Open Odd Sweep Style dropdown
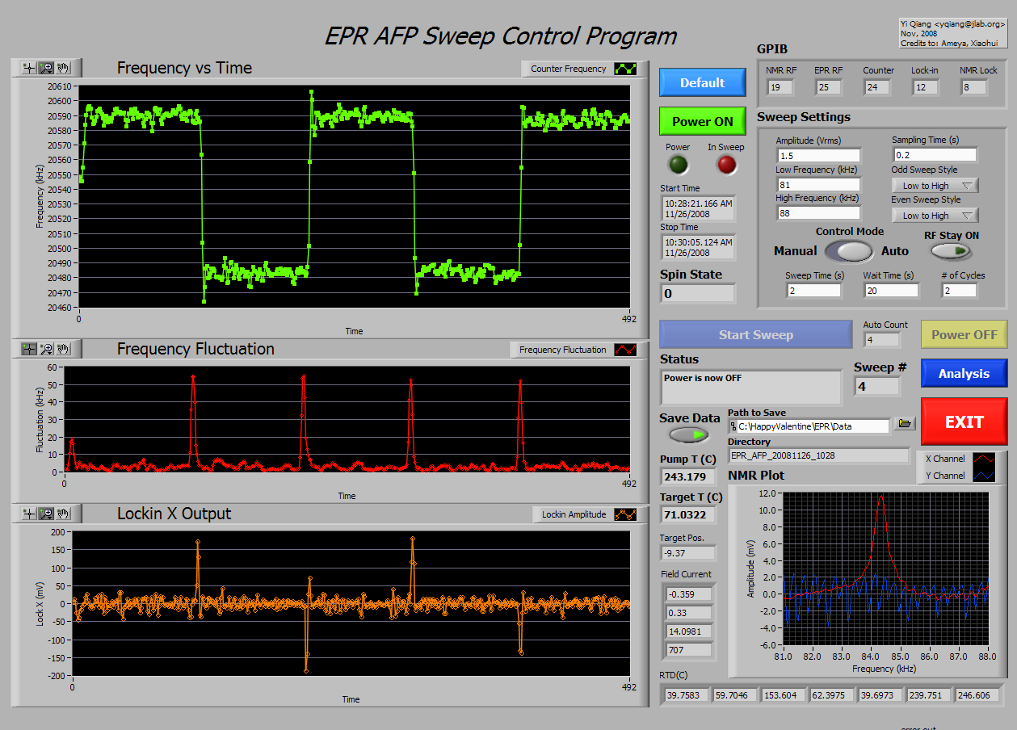Viewport: 1017px width, 730px height. pos(935,186)
